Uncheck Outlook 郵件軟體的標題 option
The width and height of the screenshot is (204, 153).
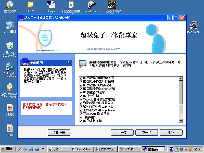(x=81, y=99)
